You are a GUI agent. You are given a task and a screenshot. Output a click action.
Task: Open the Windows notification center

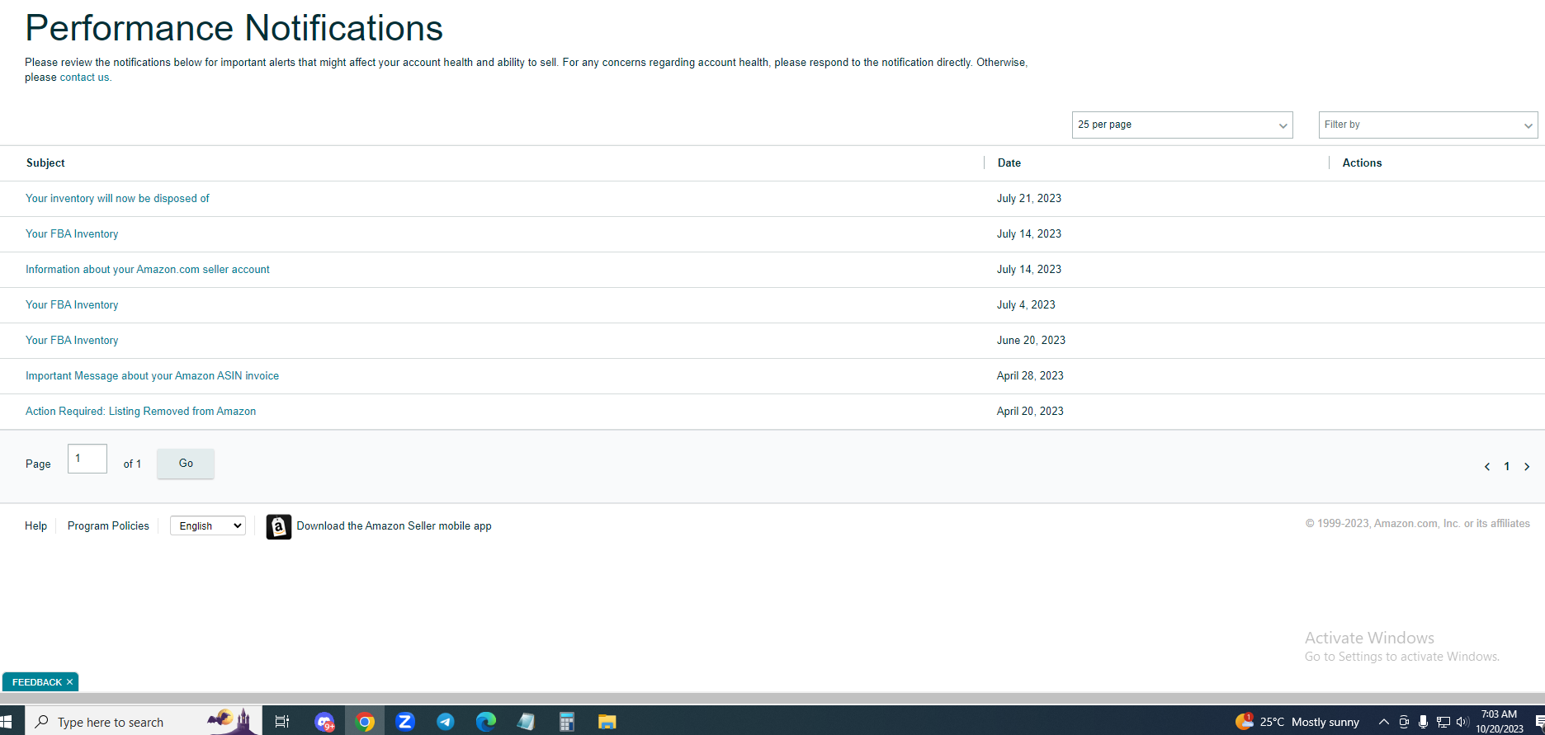pos(1540,722)
